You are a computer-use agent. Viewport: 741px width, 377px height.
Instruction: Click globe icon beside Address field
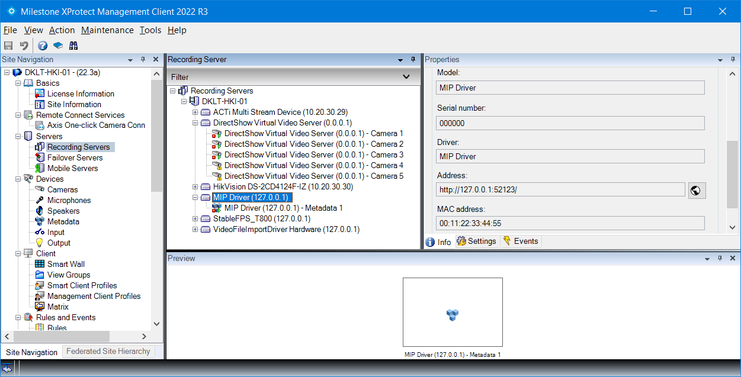tap(697, 190)
